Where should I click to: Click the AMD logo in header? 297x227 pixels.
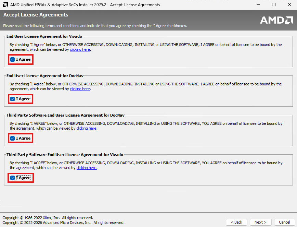[276, 20]
